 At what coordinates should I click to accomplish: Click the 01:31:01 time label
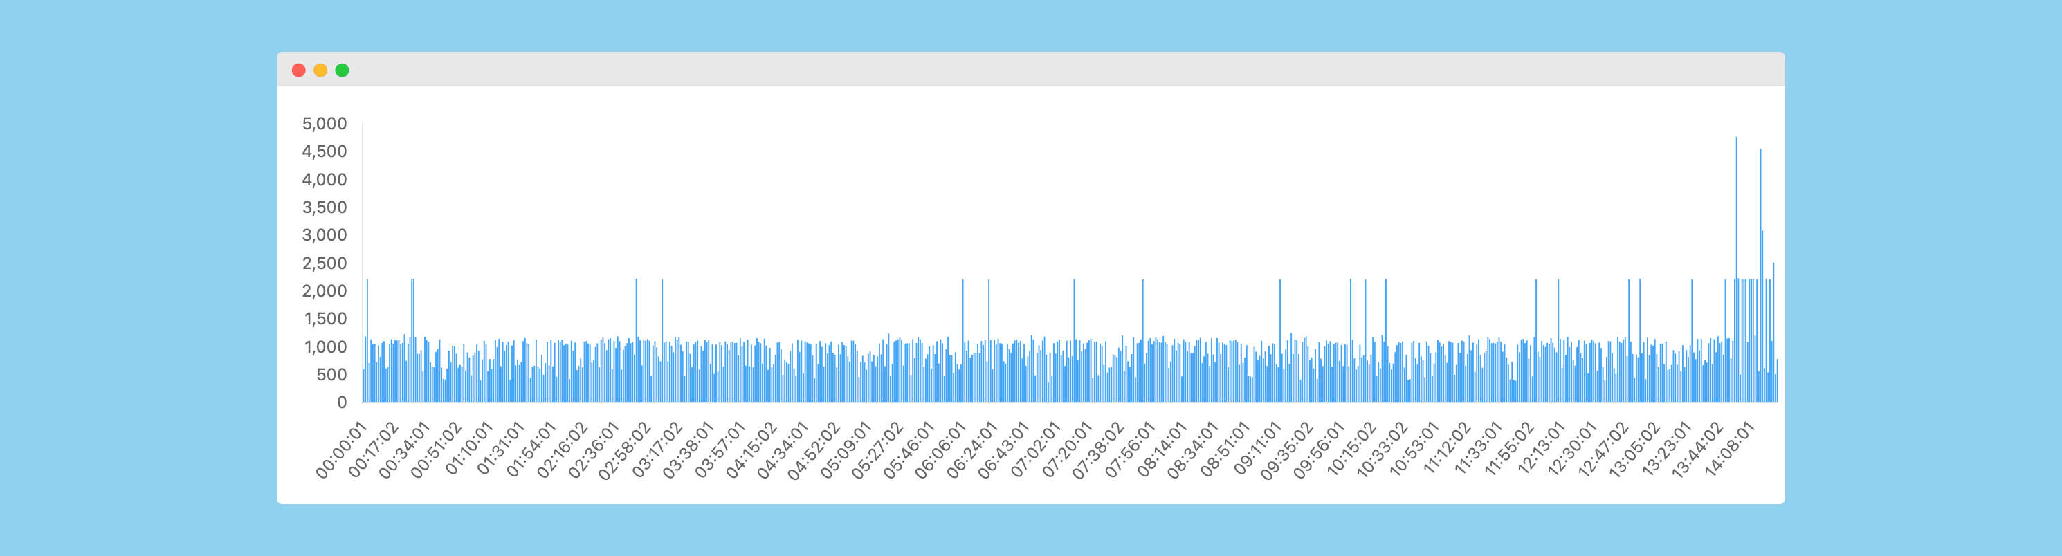(x=500, y=449)
